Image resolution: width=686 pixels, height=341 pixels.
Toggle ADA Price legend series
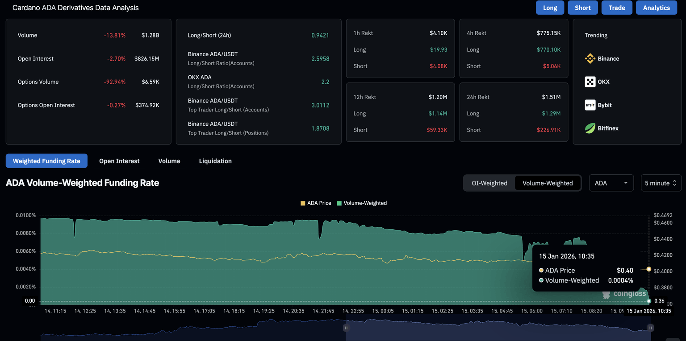316,203
